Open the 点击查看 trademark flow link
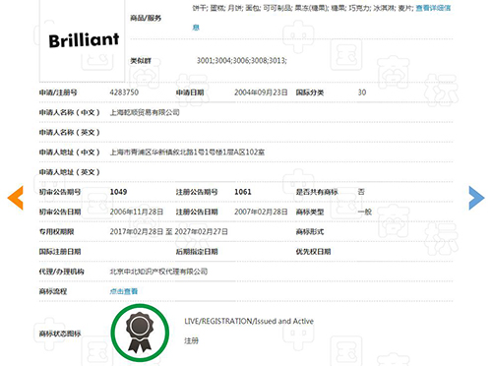This screenshot has height=366, width=492. pos(124,291)
